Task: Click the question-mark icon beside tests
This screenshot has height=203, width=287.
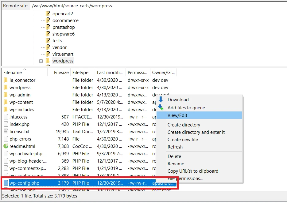Action: [48, 40]
